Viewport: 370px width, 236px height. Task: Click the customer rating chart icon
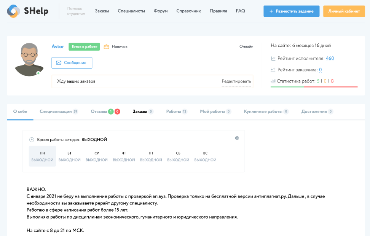pyautogui.click(x=274, y=70)
